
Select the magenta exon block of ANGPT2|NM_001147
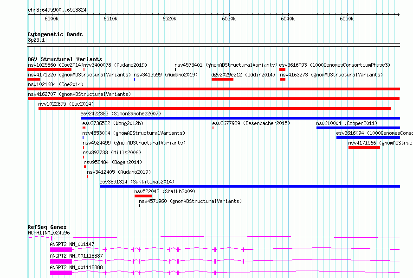pos(61,250)
